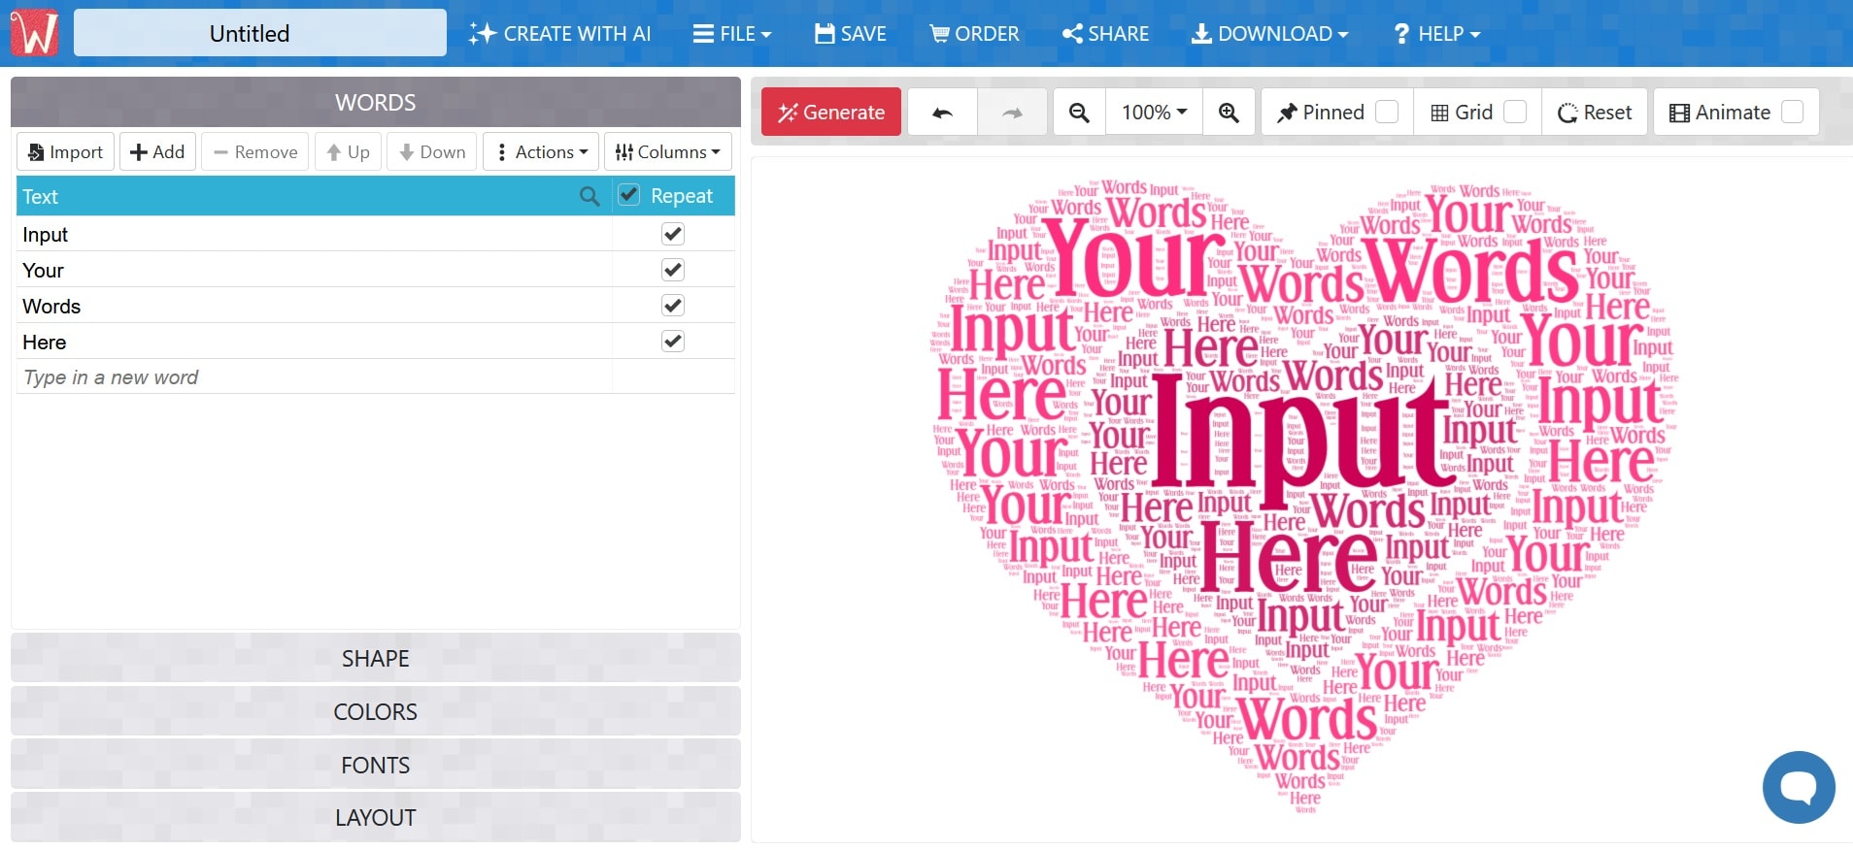Image resolution: width=1853 pixels, height=850 pixels.
Task: Edit the Untitled title field
Action: 260,33
